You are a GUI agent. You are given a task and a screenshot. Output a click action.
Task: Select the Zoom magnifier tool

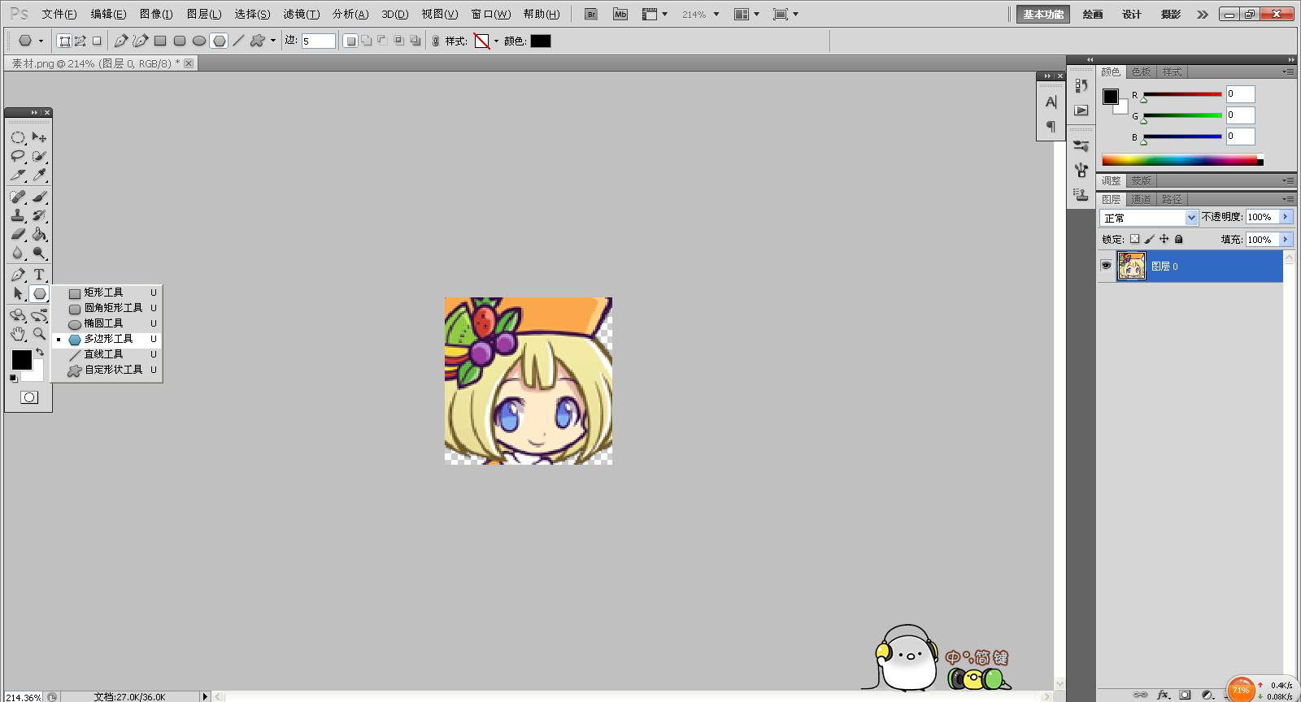[x=39, y=334]
